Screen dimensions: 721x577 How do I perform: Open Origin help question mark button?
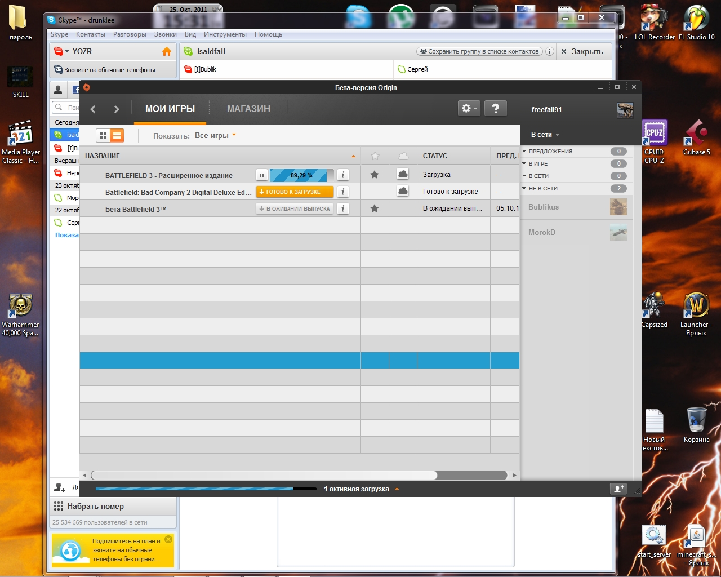click(x=495, y=108)
